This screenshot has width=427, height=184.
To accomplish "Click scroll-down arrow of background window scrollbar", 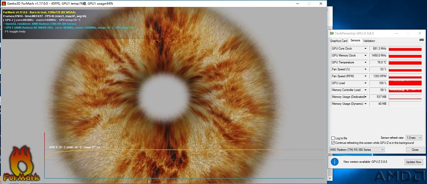I will click(330, 178).
